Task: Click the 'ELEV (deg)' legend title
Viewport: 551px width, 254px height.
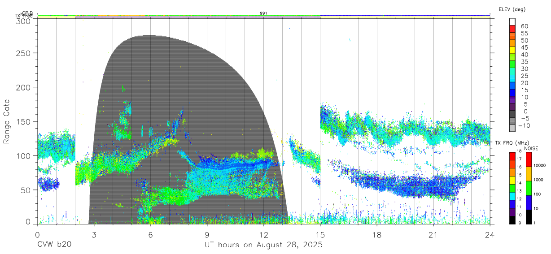Action: 512,9
